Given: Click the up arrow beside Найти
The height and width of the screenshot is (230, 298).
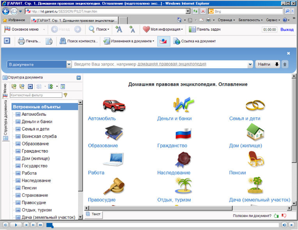Looking at the screenshot, I should tap(285, 64).
